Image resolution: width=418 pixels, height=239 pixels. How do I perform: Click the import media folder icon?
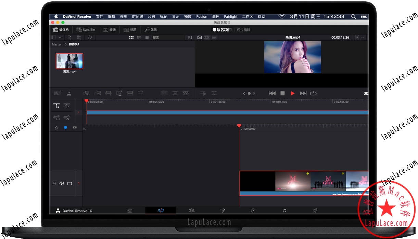(79, 37)
